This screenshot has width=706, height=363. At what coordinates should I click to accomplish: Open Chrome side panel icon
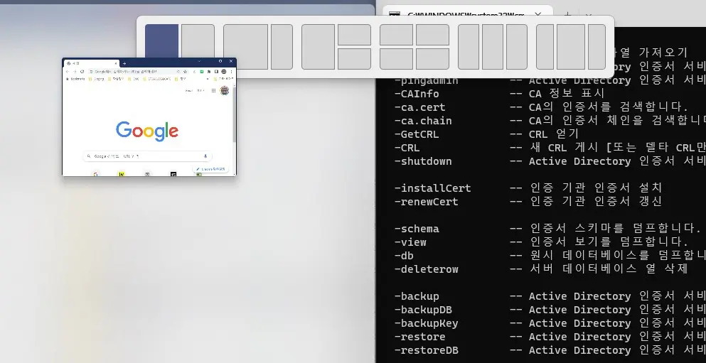point(217,72)
